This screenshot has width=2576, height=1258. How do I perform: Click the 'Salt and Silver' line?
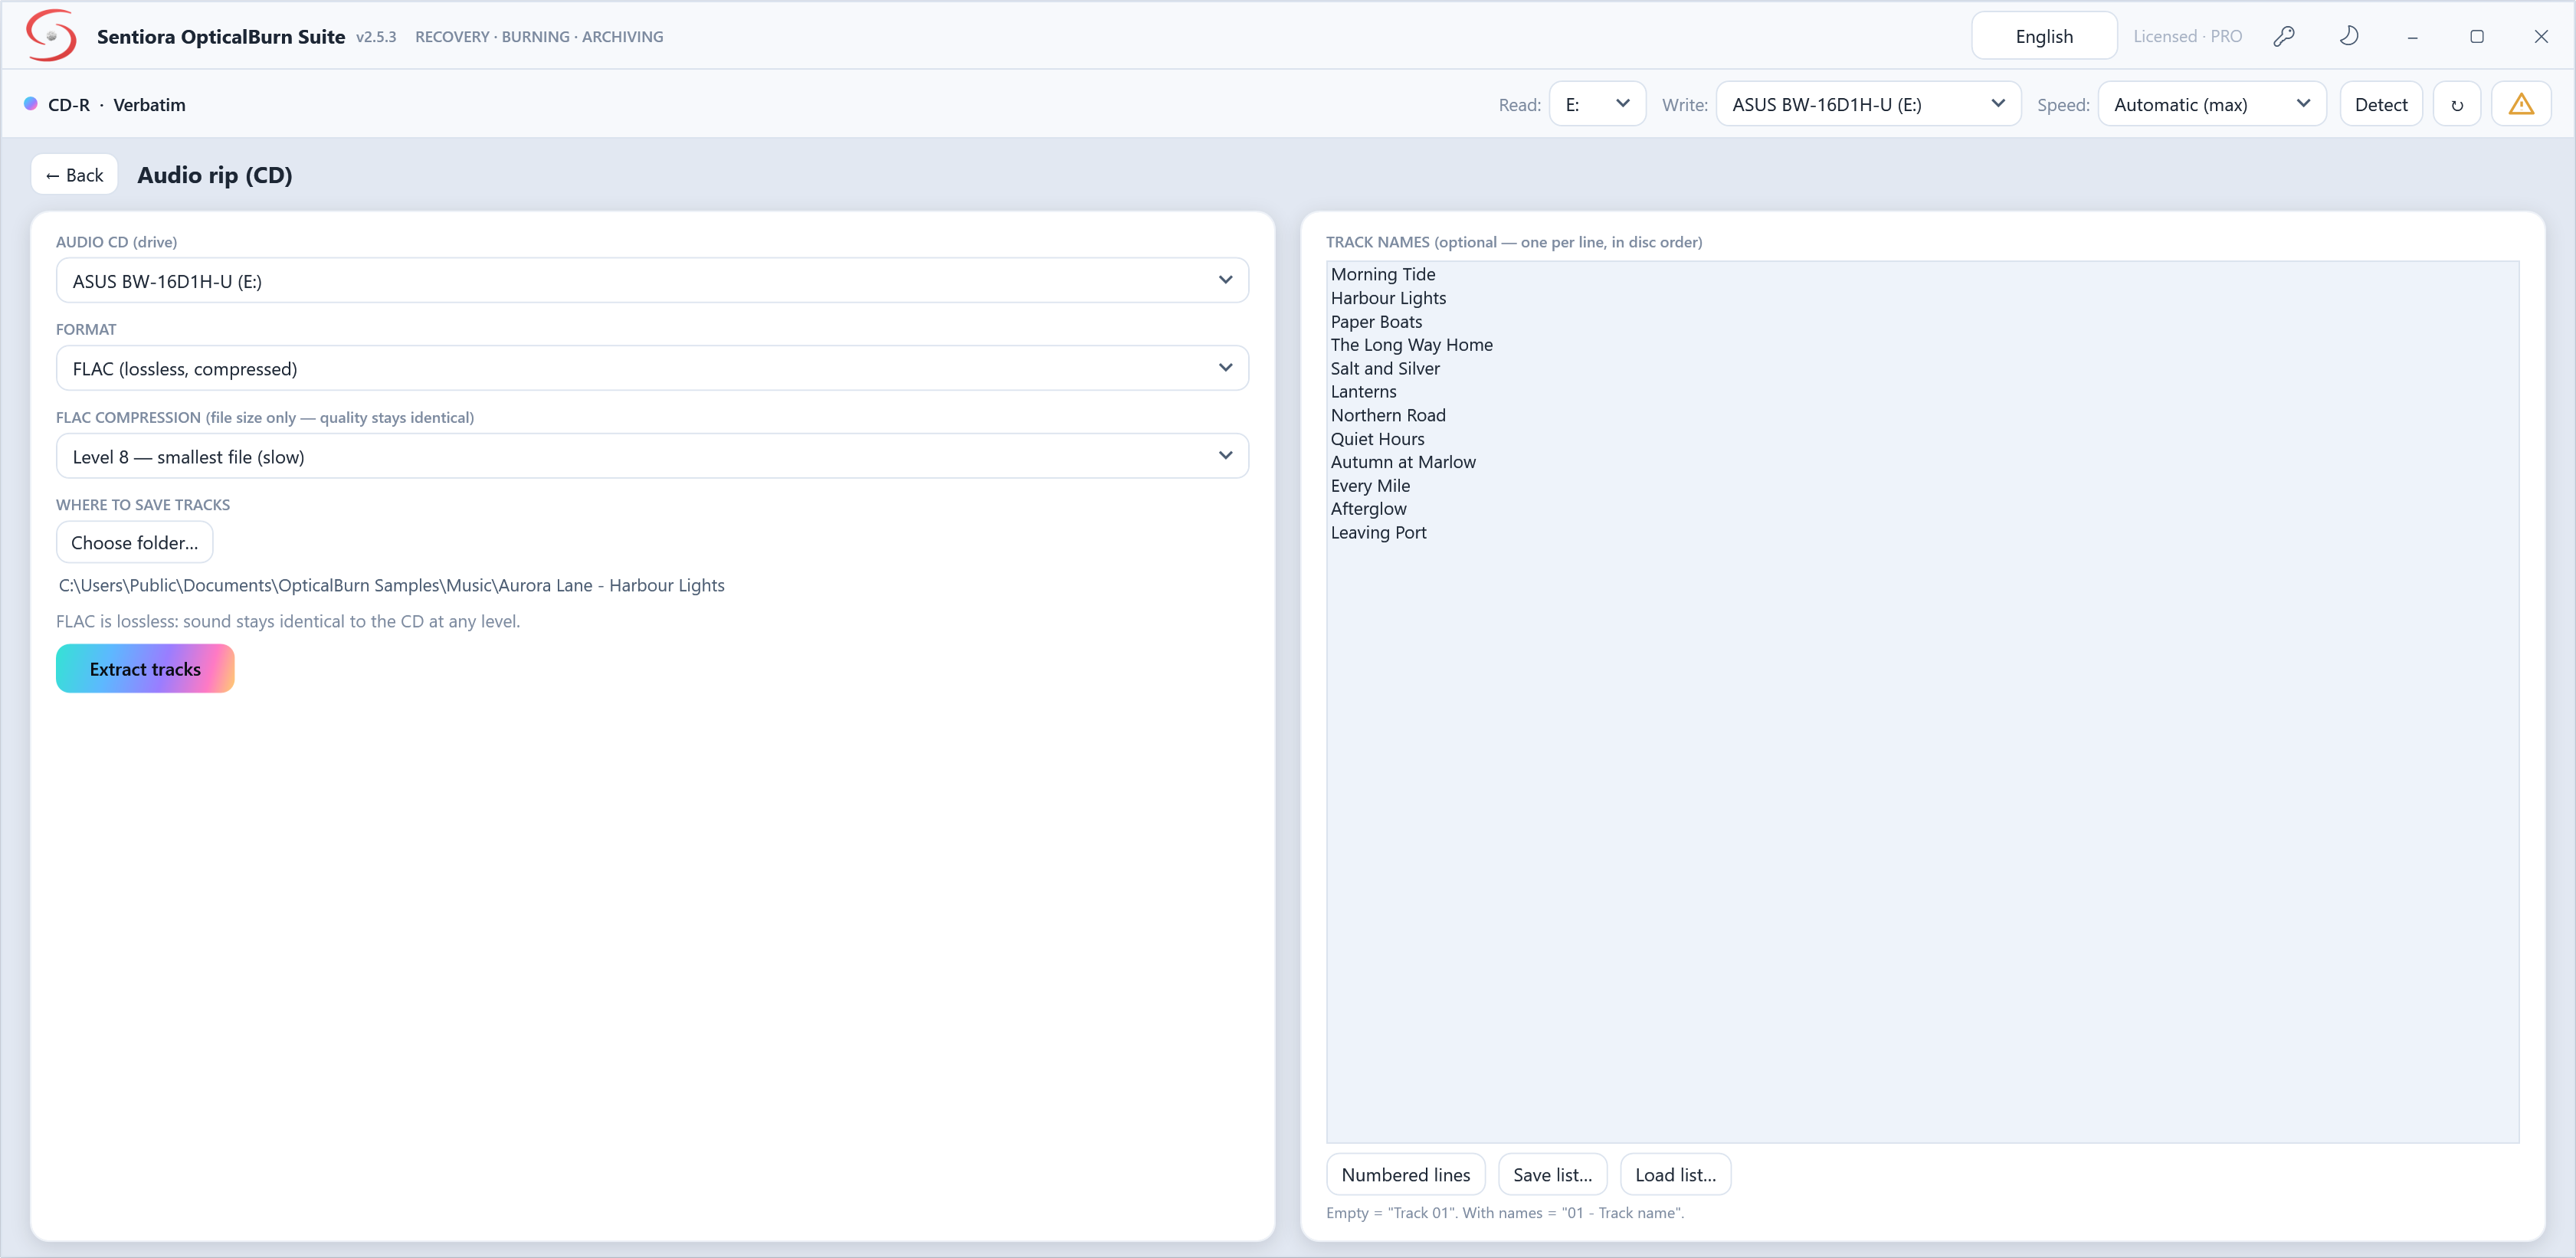1385,369
